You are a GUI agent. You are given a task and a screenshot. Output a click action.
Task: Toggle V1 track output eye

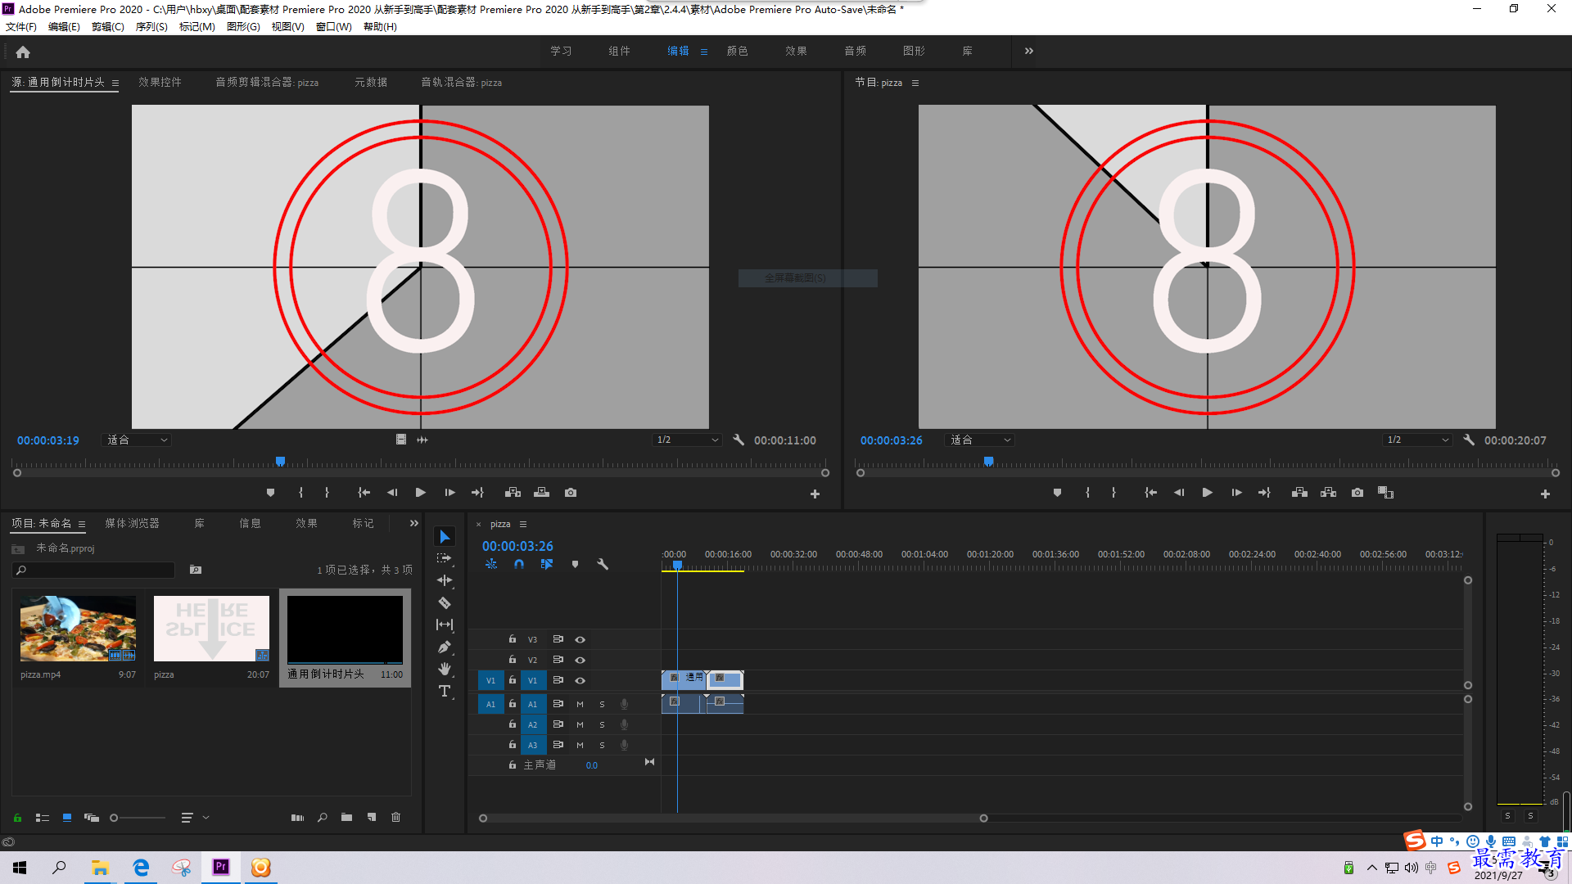tap(580, 680)
